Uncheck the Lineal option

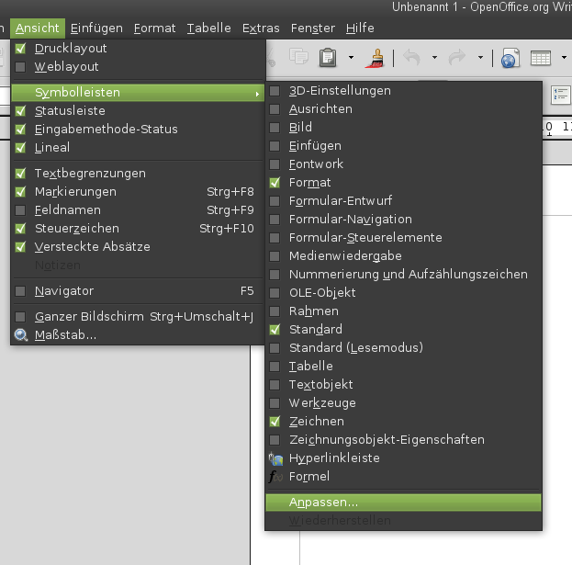[20, 148]
